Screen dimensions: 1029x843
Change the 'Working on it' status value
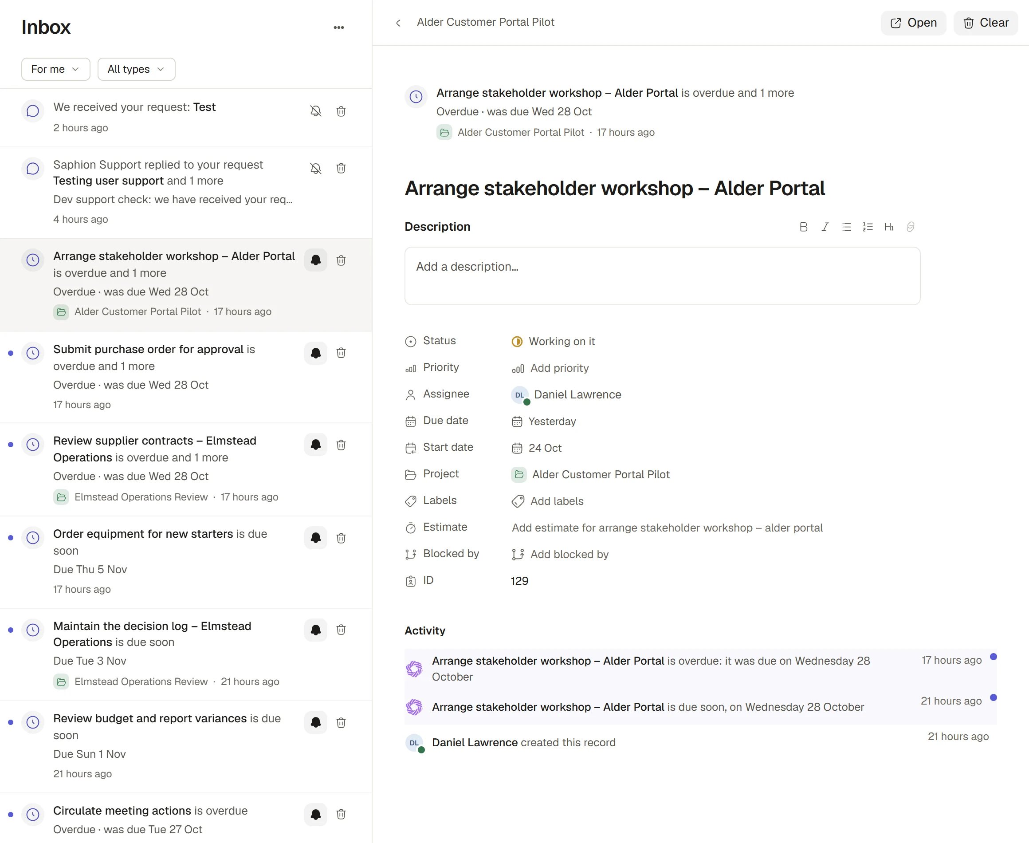tap(554, 341)
